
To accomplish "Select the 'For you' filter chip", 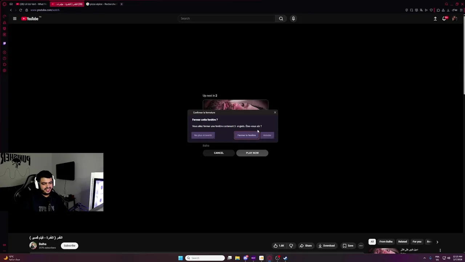I will pyautogui.click(x=417, y=242).
